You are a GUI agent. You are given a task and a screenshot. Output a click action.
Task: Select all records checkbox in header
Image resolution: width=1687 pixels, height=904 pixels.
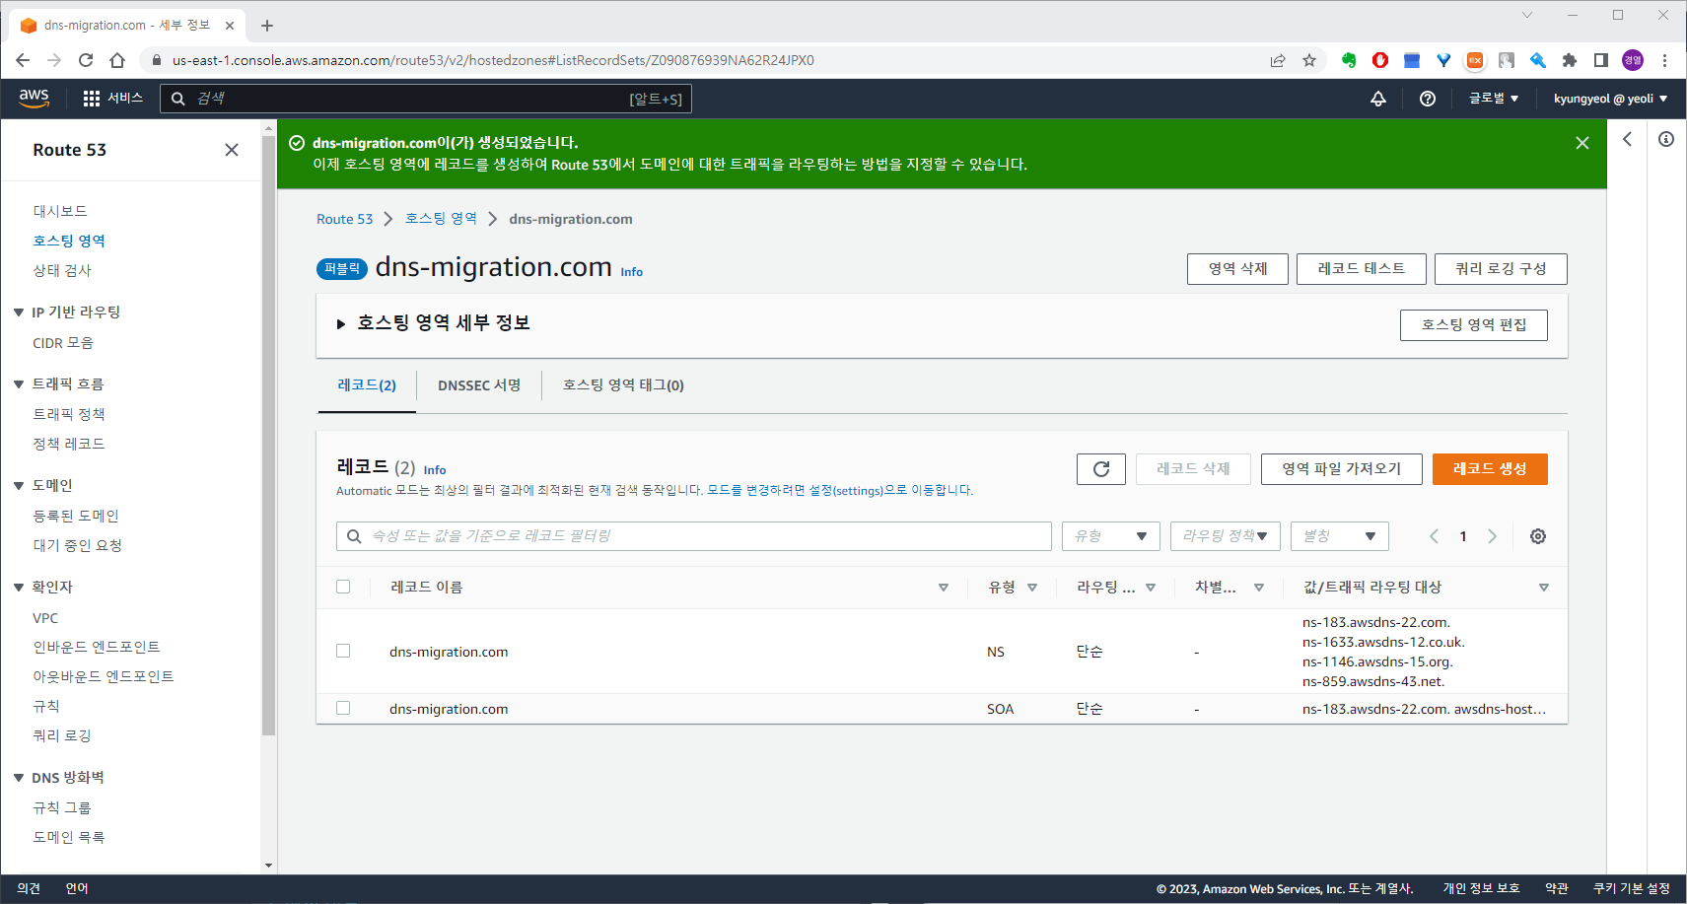pyautogui.click(x=343, y=587)
